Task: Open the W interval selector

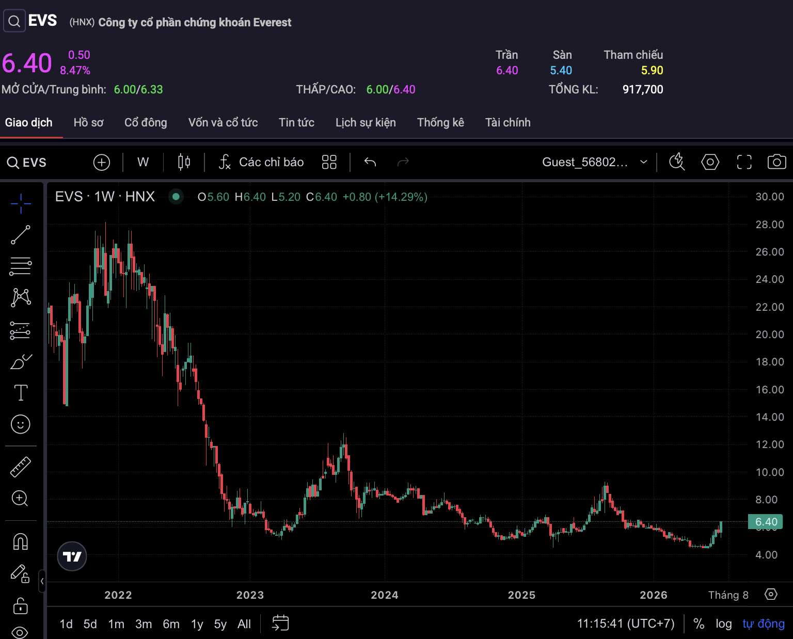Action: point(143,162)
